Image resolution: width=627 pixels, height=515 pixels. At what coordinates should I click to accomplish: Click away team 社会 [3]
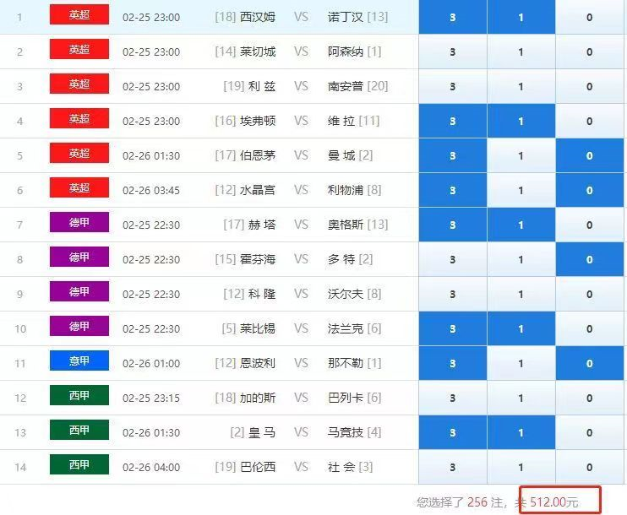[351, 467]
